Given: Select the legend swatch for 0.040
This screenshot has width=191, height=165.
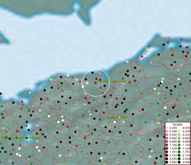Looking at the screenshot, I should coord(167,128).
